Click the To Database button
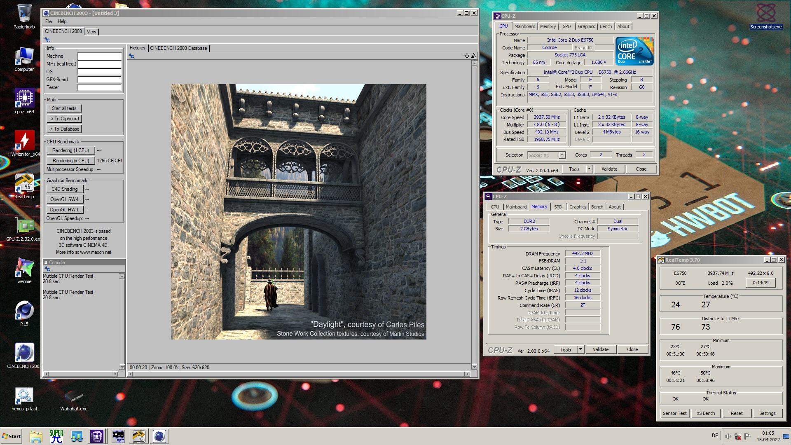Image resolution: width=791 pixels, height=445 pixels. coord(64,129)
